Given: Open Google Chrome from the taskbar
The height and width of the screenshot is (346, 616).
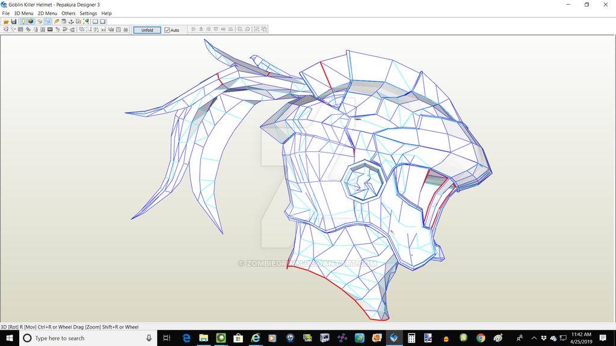Looking at the screenshot, I should 481,338.
